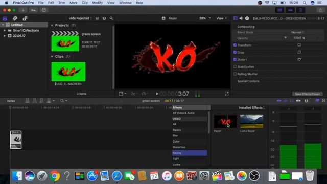Toggle audio skimming icon in timeline
Image resolution: width=327 pixels, height=184 pixels.
pos(286,101)
